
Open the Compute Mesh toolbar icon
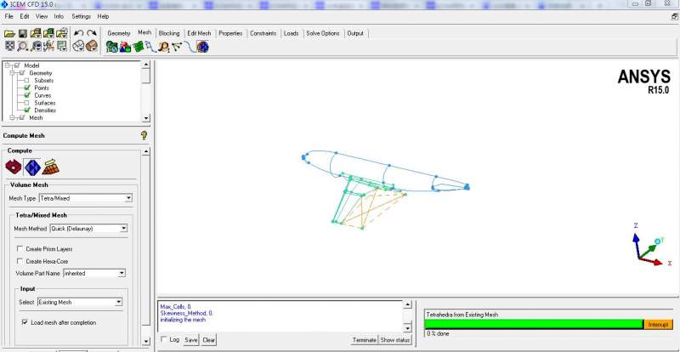(202, 47)
